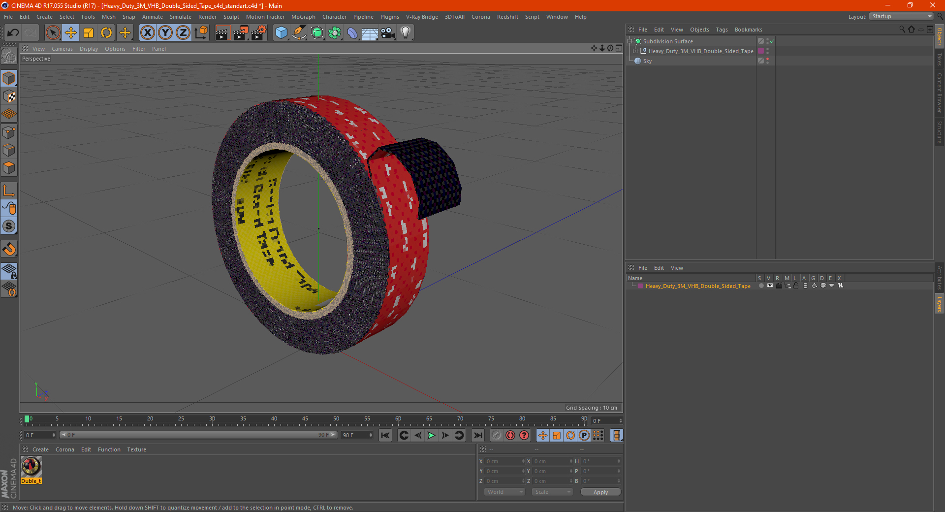This screenshot has width=945, height=512.
Task: Toggle layer Solo dot for Heavy_Duty layer
Action: point(761,286)
